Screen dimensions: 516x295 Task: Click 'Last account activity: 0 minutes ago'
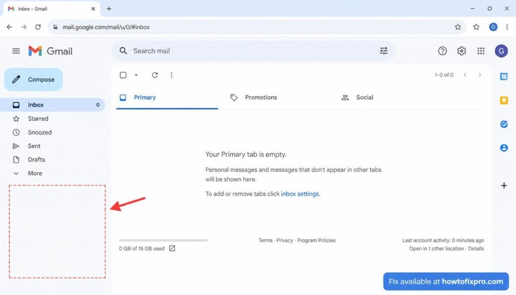(443, 241)
